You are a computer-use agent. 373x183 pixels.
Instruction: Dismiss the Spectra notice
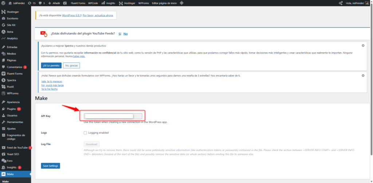pos(363,45)
